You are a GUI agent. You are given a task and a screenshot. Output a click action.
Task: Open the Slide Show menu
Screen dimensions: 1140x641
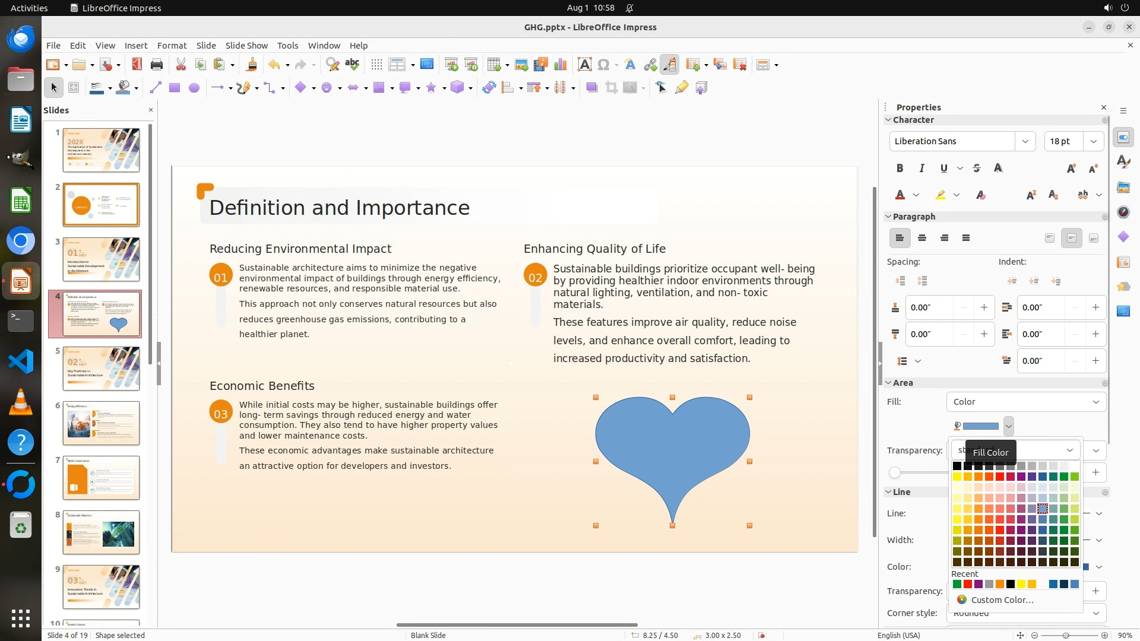tap(246, 45)
